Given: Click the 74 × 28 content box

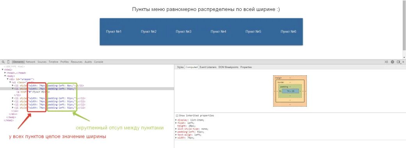Looking at the screenshot, I should click(x=290, y=91).
